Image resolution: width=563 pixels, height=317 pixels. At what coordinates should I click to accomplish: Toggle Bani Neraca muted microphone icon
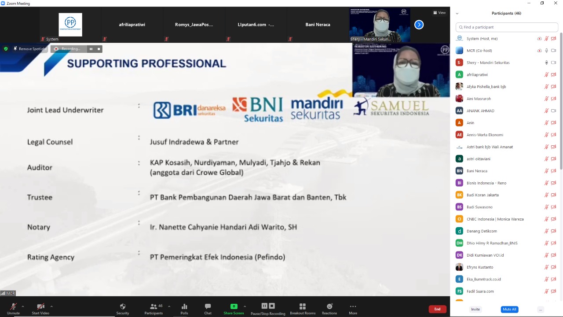pyautogui.click(x=547, y=171)
